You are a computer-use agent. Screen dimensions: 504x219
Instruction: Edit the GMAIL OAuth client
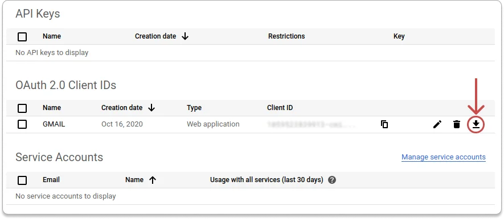[437, 124]
